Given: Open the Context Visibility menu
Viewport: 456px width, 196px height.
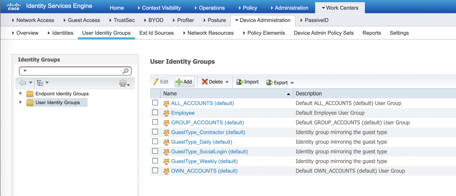Looking at the screenshot, I should [159, 8].
